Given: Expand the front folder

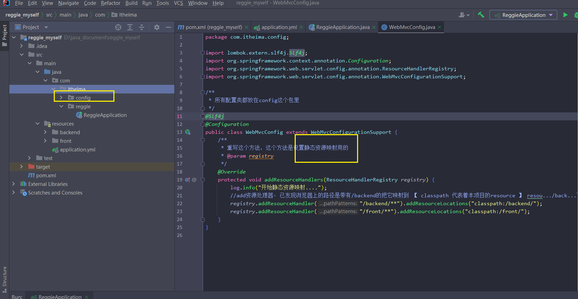Looking at the screenshot, I should click(x=45, y=141).
